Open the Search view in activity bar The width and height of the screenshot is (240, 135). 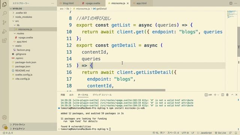tap(4, 13)
